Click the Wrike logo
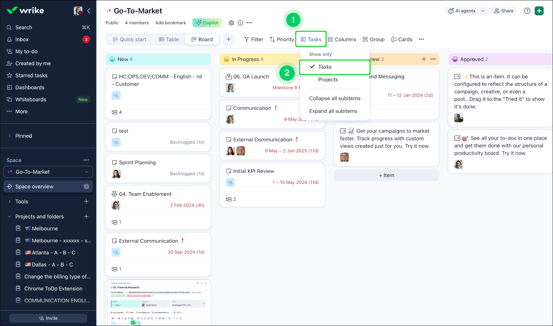Image resolution: width=553 pixels, height=326 pixels. (25, 11)
